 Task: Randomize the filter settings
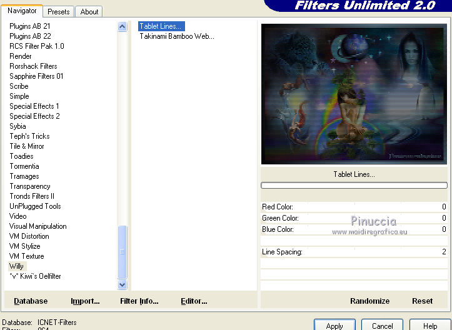pyautogui.click(x=370, y=301)
